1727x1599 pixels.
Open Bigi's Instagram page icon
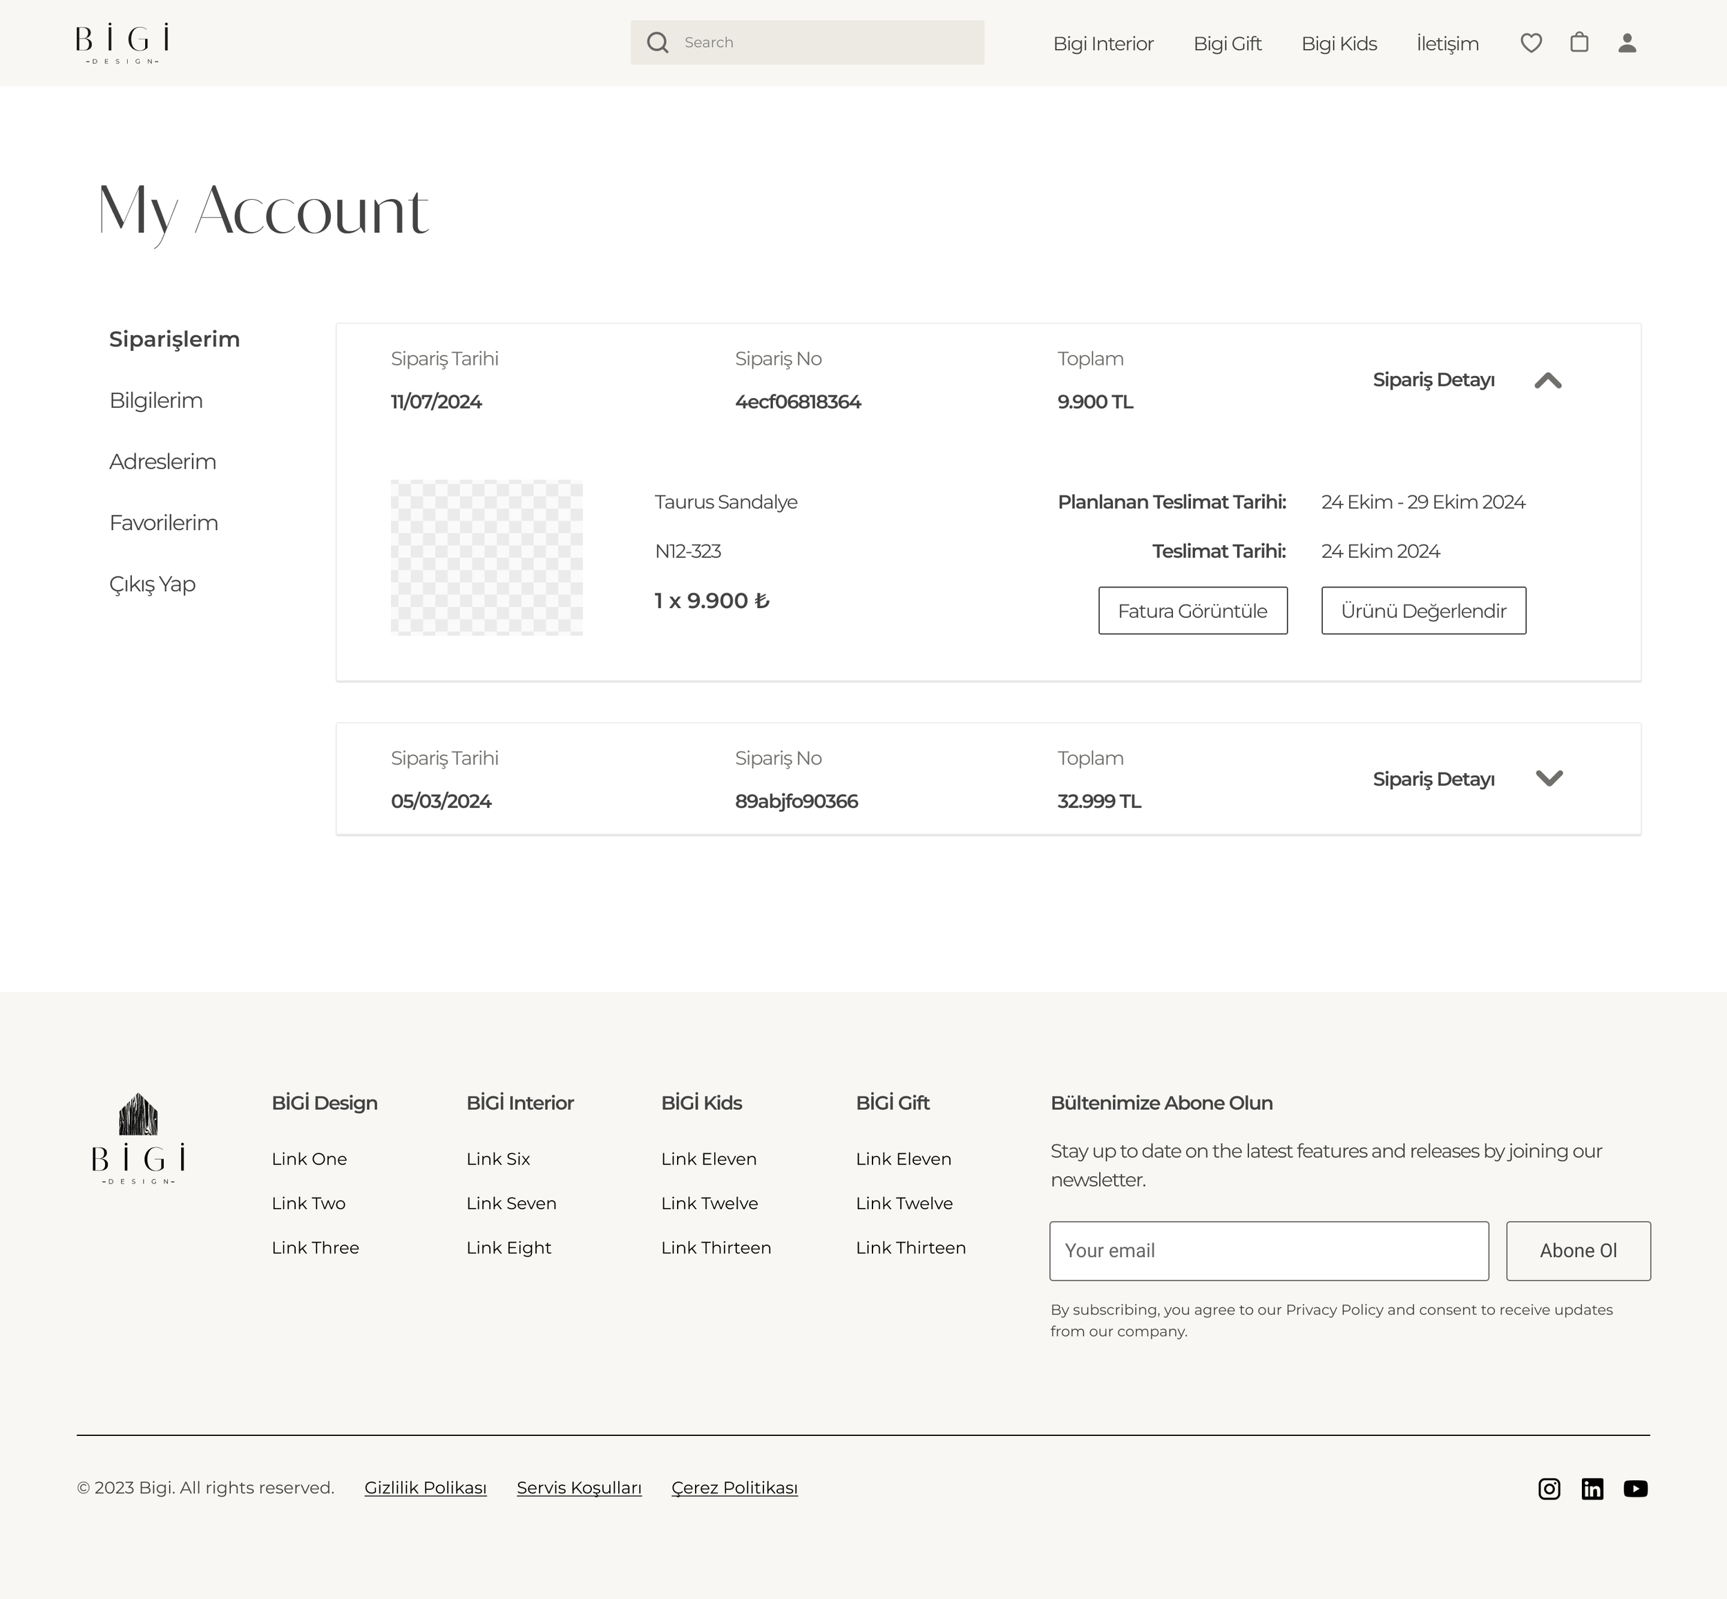coord(1549,1488)
